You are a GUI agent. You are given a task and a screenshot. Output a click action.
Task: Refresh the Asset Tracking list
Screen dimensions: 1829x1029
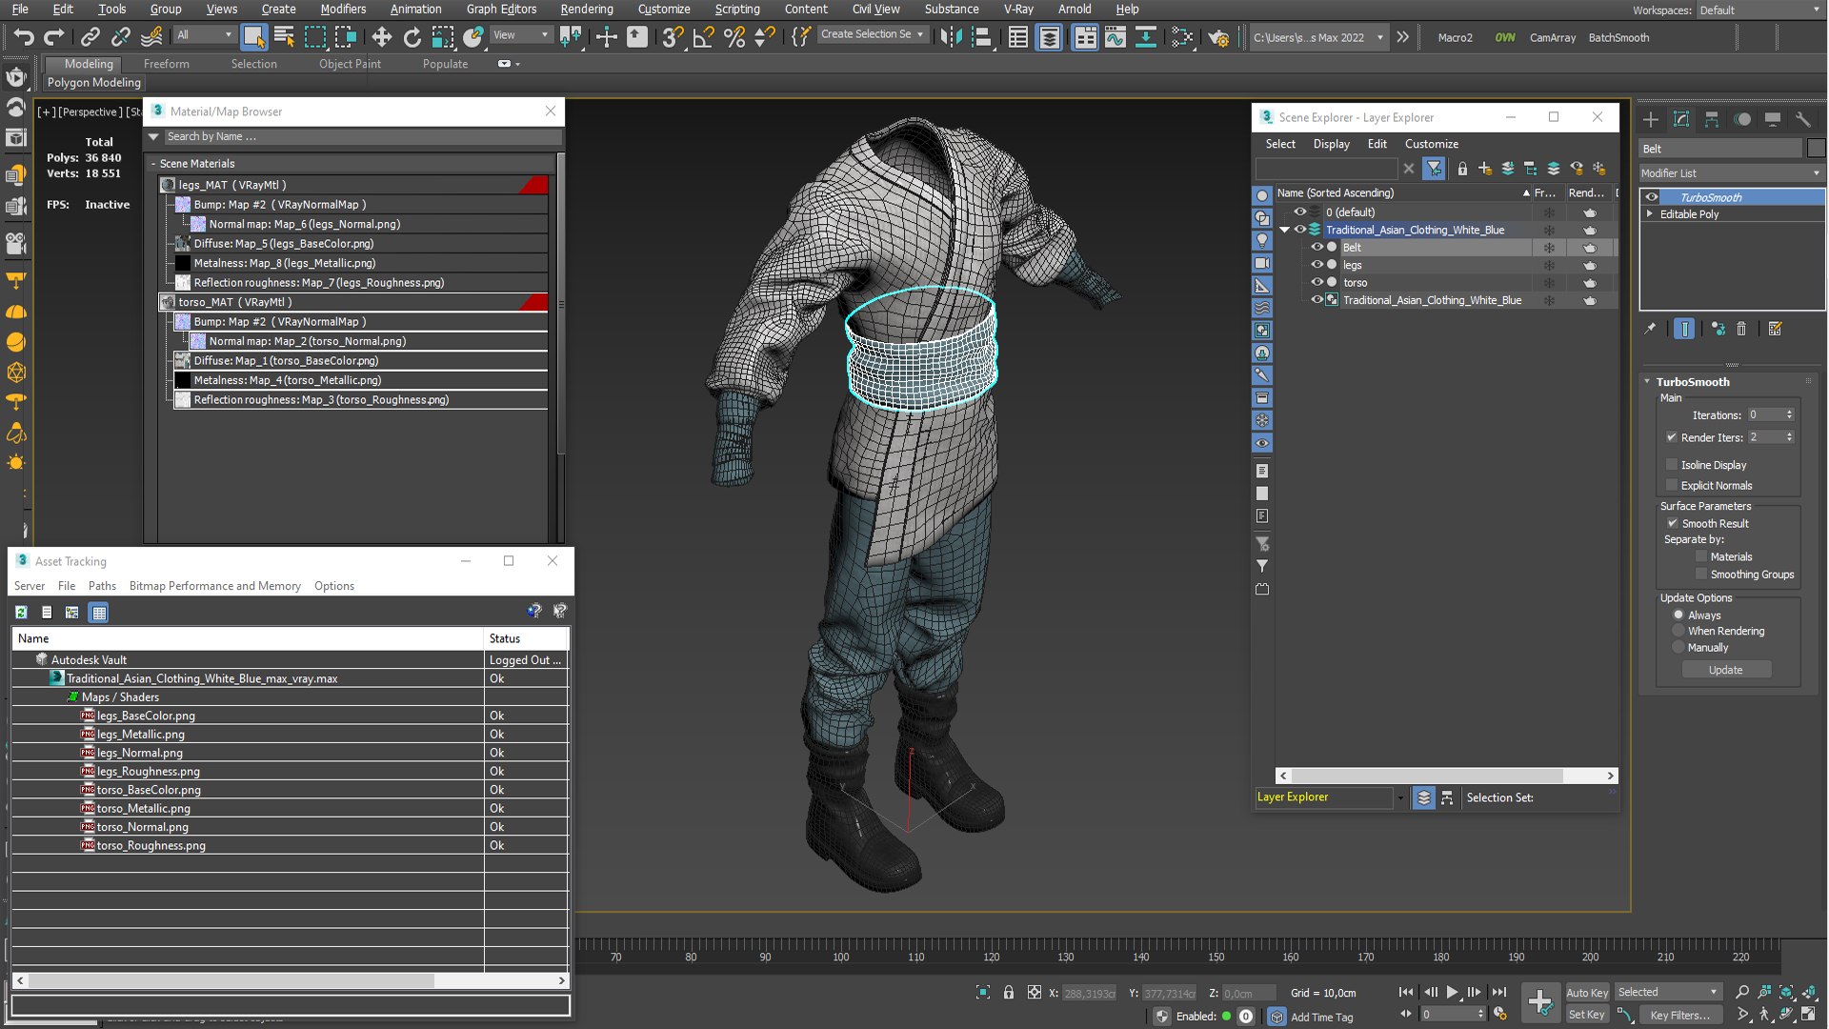tap(21, 613)
